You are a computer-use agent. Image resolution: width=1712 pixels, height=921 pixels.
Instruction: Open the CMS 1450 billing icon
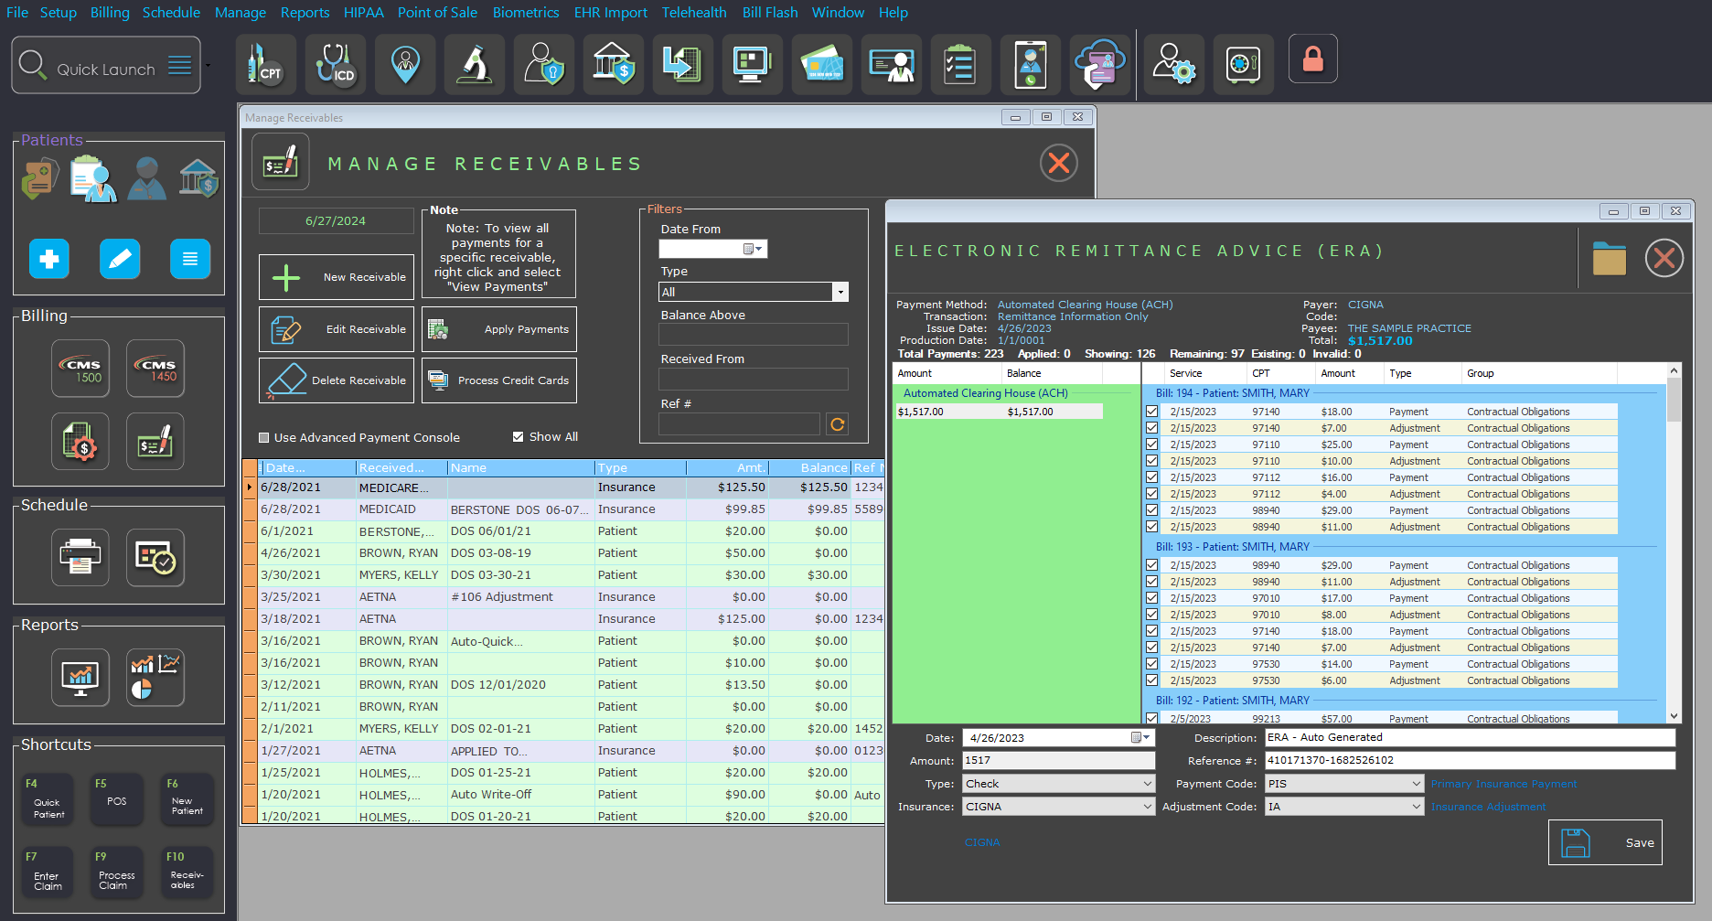point(155,369)
